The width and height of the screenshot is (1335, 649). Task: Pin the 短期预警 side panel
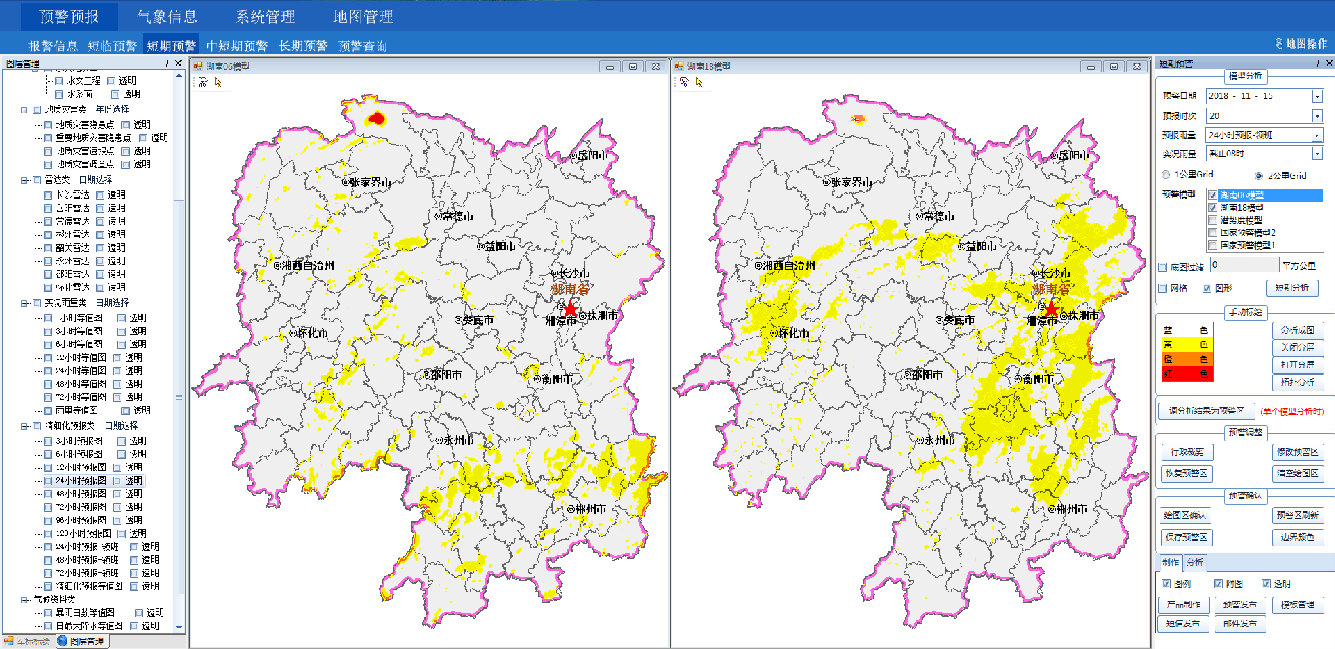tap(1317, 63)
